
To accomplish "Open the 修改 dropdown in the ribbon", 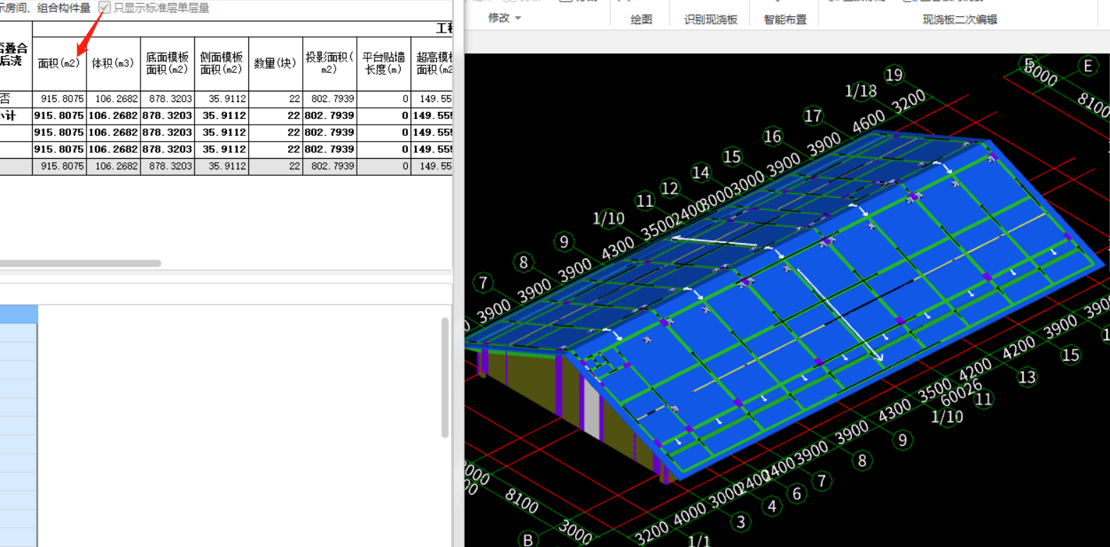I will click(504, 18).
